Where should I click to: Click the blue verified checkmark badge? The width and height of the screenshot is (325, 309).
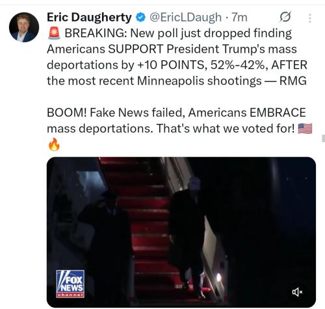pyautogui.click(x=140, y=18)
